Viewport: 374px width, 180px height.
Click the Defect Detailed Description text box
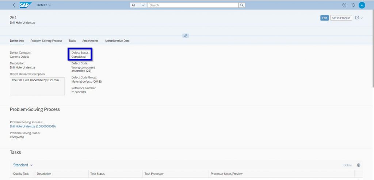pos(37,86)
